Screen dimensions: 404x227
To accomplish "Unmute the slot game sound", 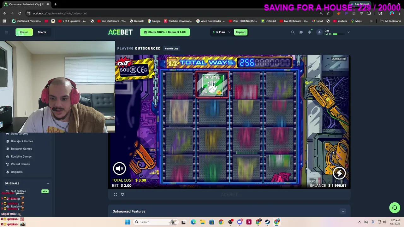I will [119, 168].
